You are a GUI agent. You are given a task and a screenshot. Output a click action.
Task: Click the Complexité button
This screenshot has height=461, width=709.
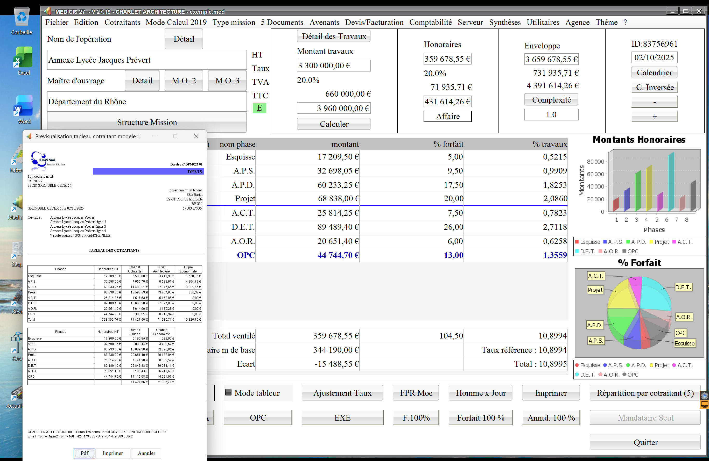point(551,100)
